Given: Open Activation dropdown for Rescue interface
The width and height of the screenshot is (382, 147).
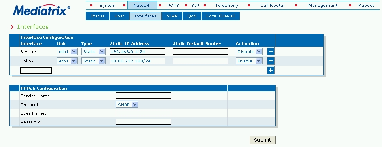Looking at the screenshot, I should [x=249, y=52].
